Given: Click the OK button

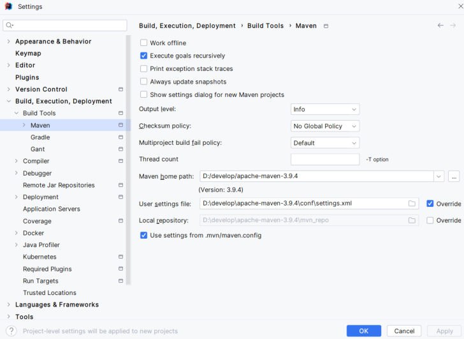Looking at the screenshot, I should 364,331.
